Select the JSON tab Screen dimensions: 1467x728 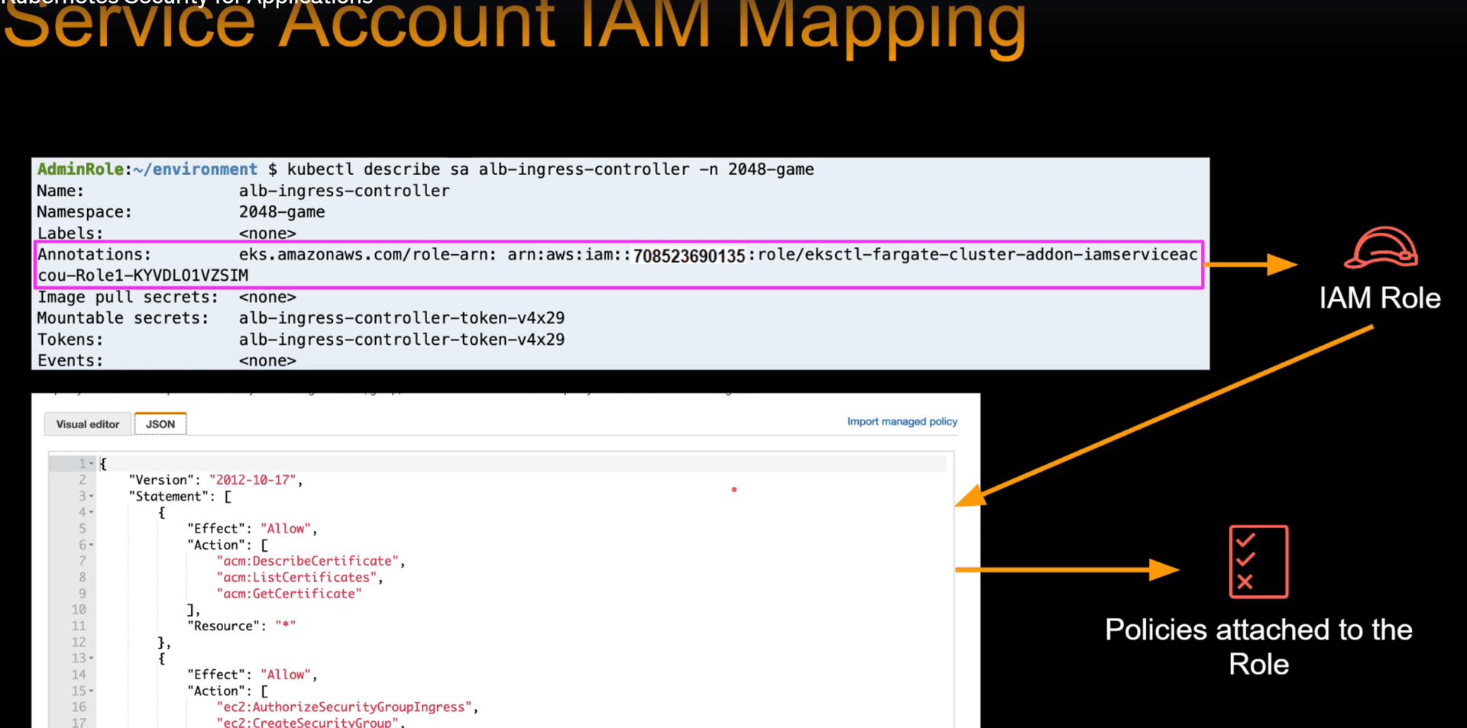tap(160, 424)
